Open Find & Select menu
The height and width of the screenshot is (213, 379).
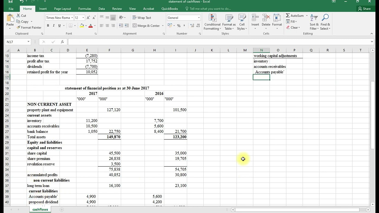pos(325,22)
